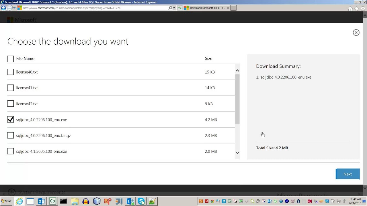Screen dimensions: 367x206
Task: Open Windows Explorer folder on taskbar
Action: click(x=75, y=201)
